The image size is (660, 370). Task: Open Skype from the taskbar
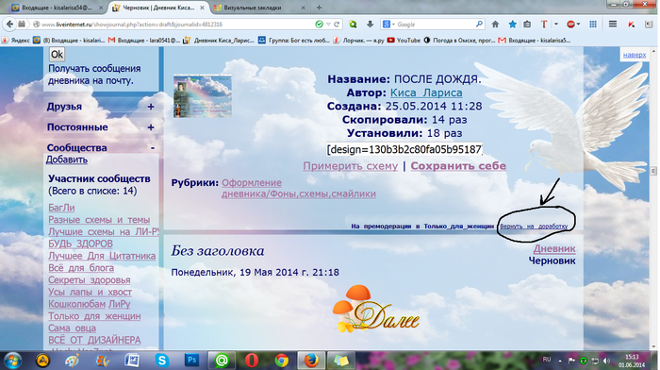tap(162, 361)
